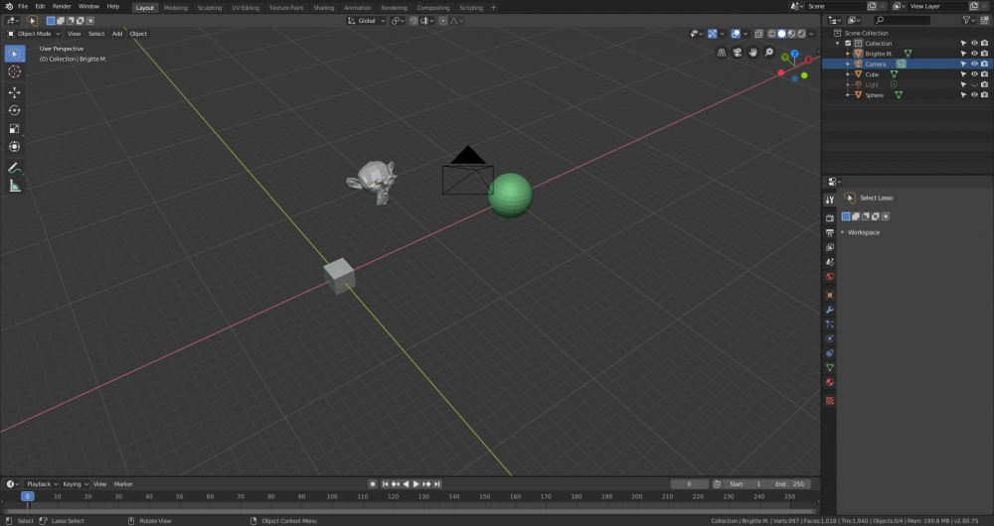
Task: Jump to the timeline end frame
Action: point(436,484)
